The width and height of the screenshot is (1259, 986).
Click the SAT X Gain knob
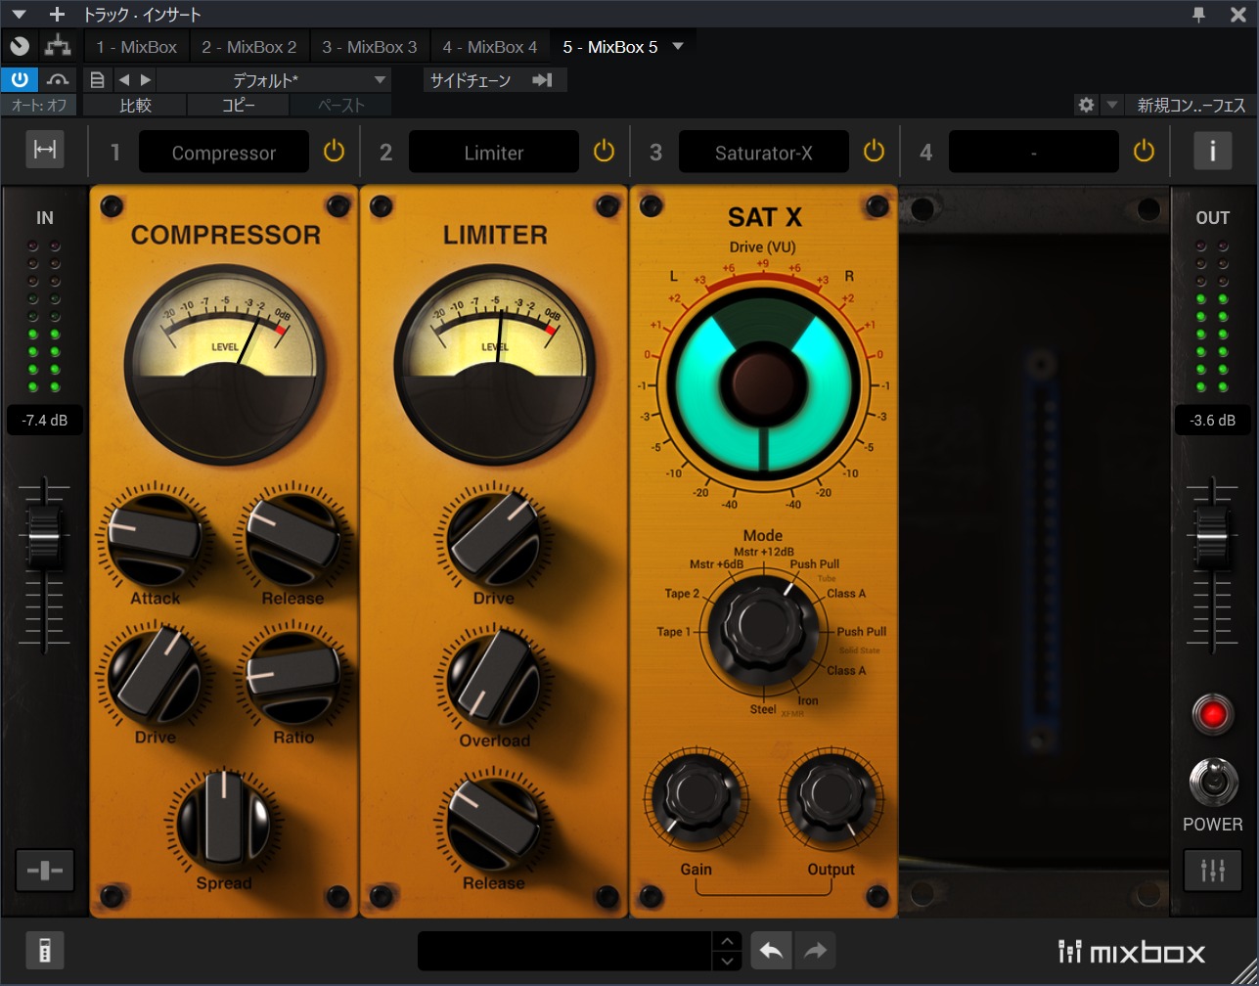[697, 796]
